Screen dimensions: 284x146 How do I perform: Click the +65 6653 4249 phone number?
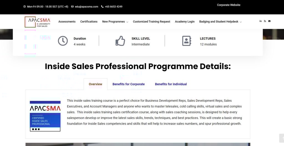pos(113,7)
